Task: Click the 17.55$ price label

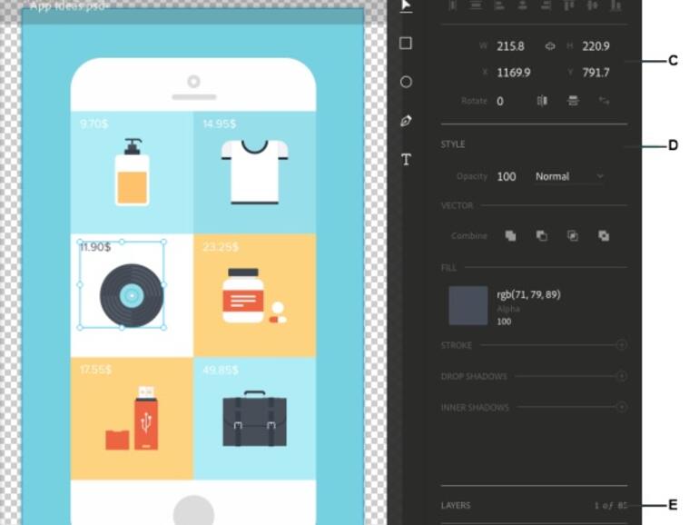Action: tap(96, 370)
